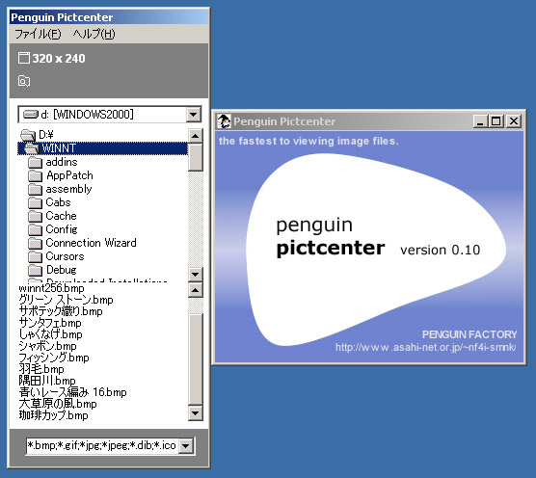
Task: Select the file グリーン ストーン.bmp
Action: [66, 300]
